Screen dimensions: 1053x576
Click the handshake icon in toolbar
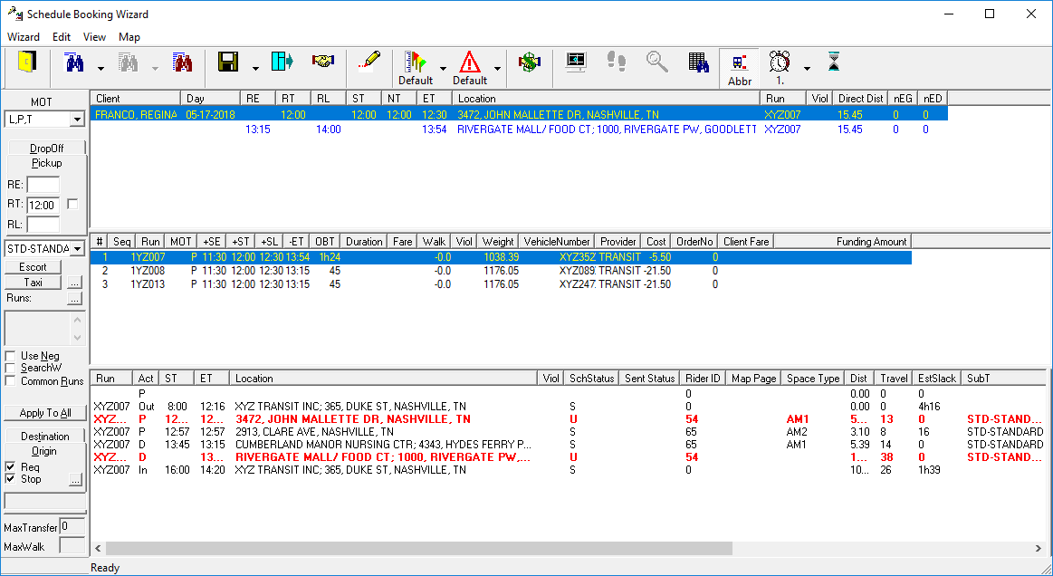(323, 62)
